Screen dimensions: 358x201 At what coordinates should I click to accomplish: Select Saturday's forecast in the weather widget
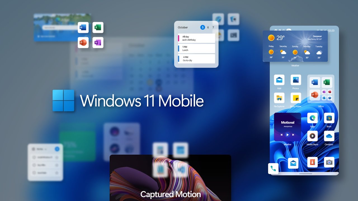point(283,52)
